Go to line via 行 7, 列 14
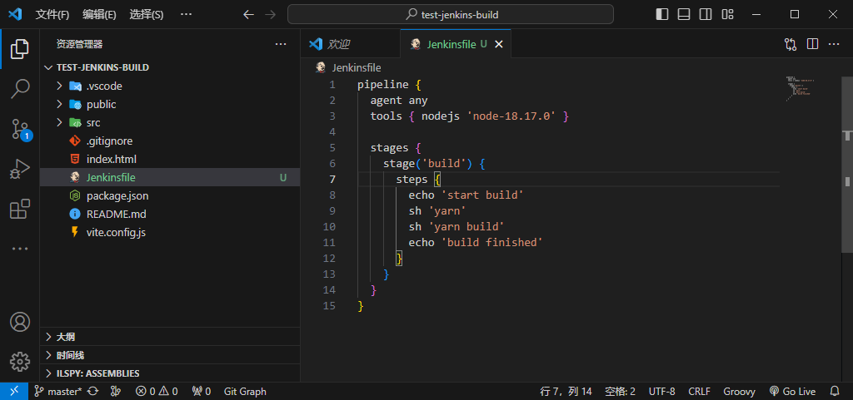This screenshot has height=400, width=853. [566, 392]
